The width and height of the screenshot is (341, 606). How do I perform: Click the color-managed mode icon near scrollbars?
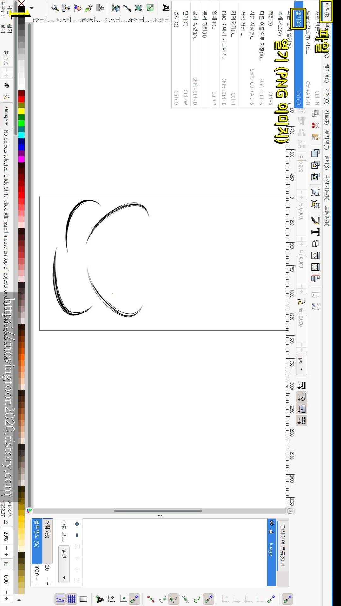pos(29,511)
